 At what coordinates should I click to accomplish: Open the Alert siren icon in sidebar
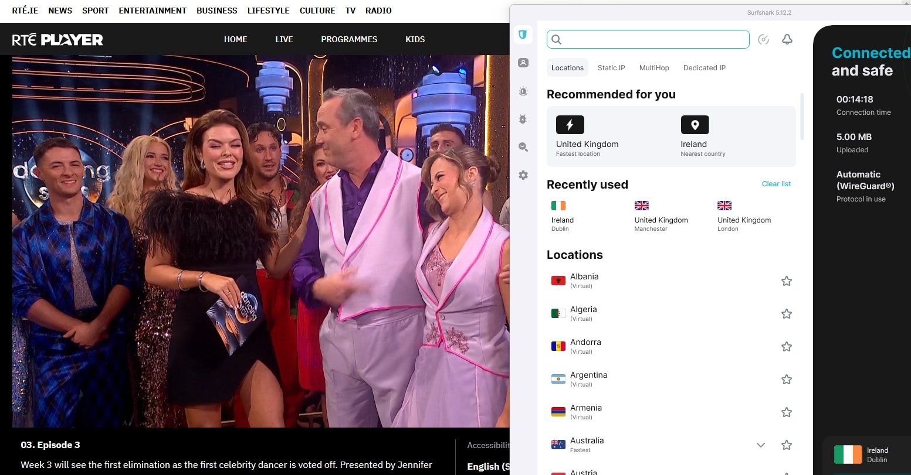click(x=523, y=91)
